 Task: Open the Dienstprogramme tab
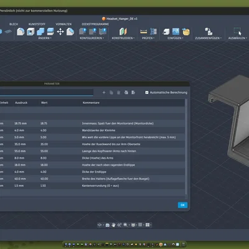click(95, 24)
